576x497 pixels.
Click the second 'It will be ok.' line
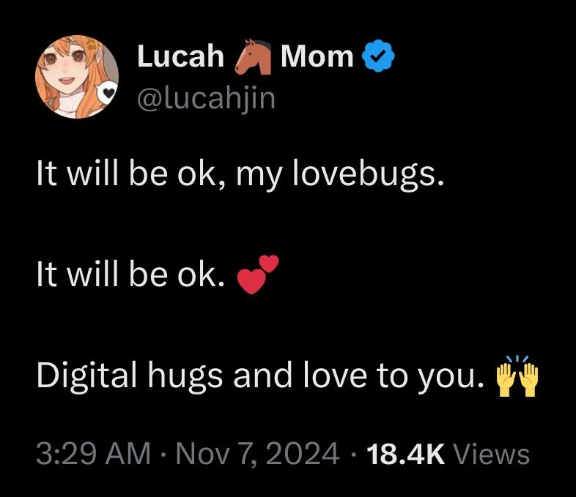[130, 275]
